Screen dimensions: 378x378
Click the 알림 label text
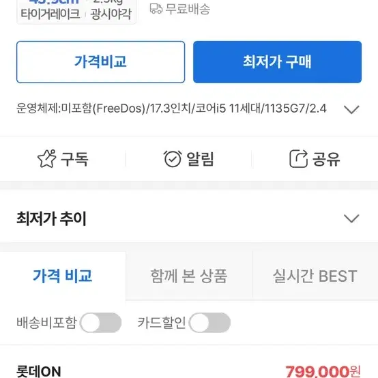click(x=201, y=159)
